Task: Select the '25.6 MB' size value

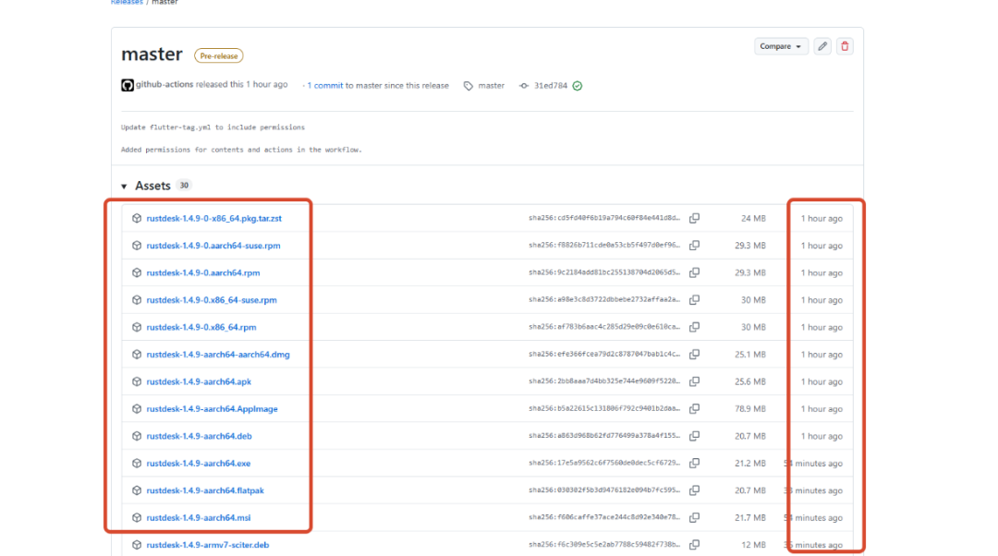Action: (x=750, y=381)
